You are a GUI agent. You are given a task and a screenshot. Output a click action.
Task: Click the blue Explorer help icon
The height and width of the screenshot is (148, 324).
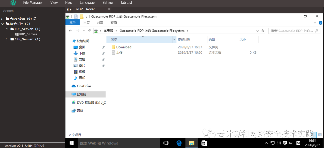click(x=320, y=23)
